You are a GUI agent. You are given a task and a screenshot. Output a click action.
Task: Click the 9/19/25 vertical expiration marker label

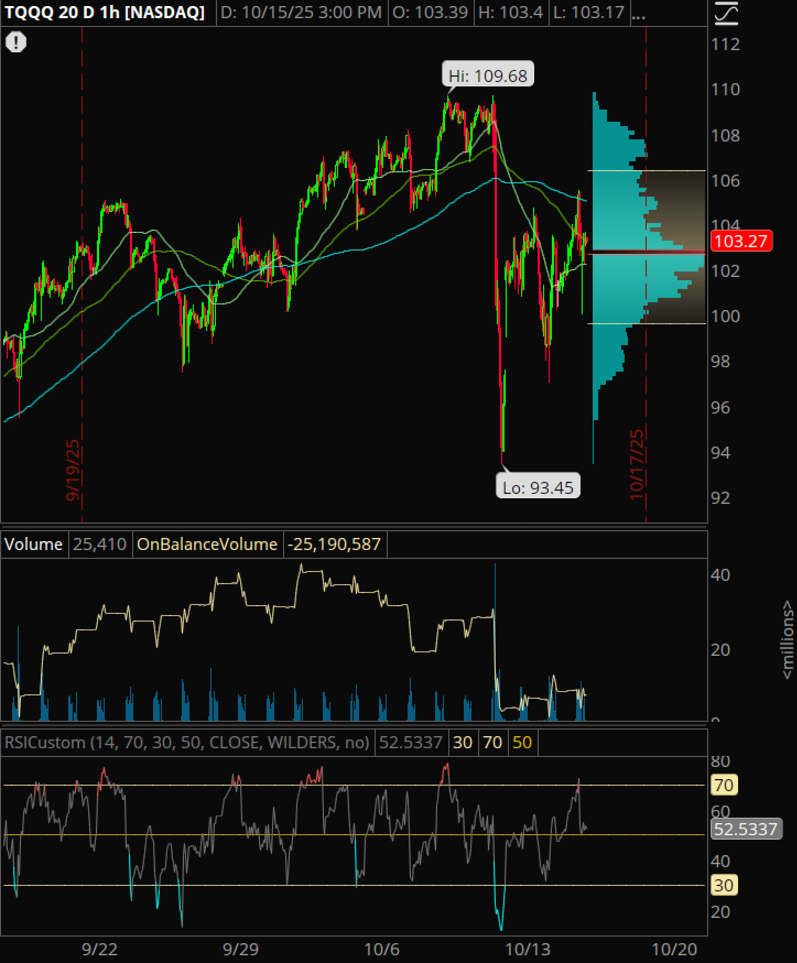tap(73, 470)
